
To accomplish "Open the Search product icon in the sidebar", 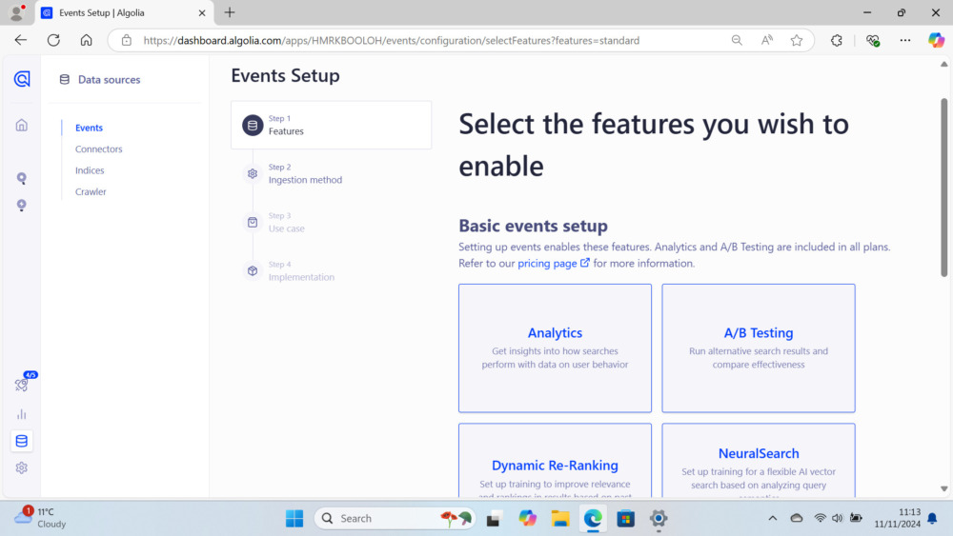I will point(22,178).
